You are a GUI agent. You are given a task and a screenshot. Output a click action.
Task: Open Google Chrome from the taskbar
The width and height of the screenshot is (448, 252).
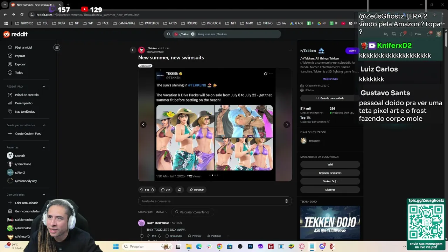219,246
